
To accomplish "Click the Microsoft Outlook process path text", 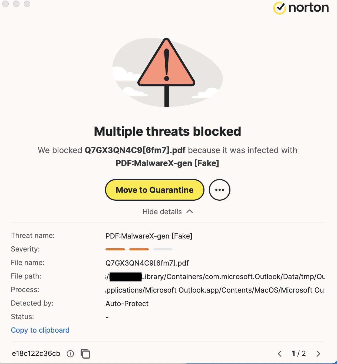I will (x=215, y=290).
